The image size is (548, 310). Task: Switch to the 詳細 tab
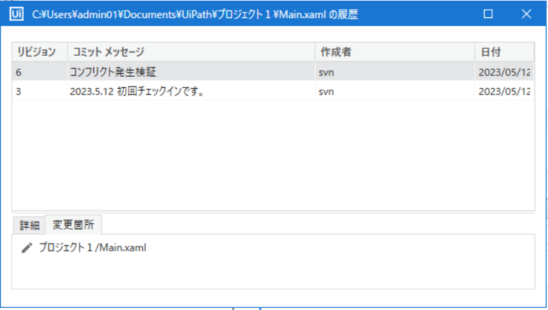pyautogui.click(x=29, y=225)
